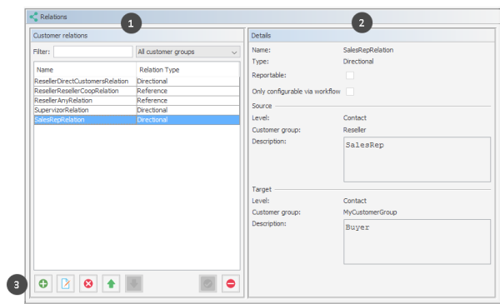Viewport: 500px width, 304px height.
Task: Select the ResellerAnyRelation row
Action: pyautogui.click(x=137, y=101)
